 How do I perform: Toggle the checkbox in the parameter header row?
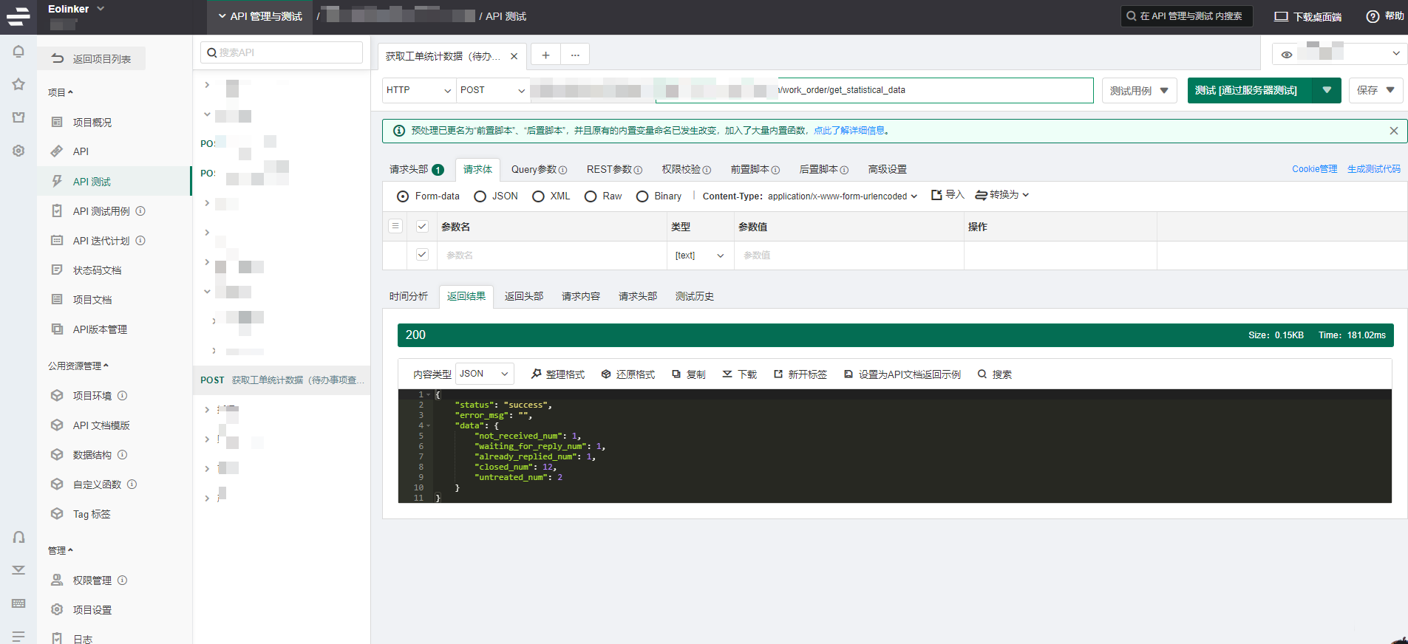tap(422, 227)
